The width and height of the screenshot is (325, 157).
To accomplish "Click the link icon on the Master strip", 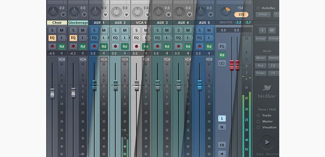I will tap(222, 64).
